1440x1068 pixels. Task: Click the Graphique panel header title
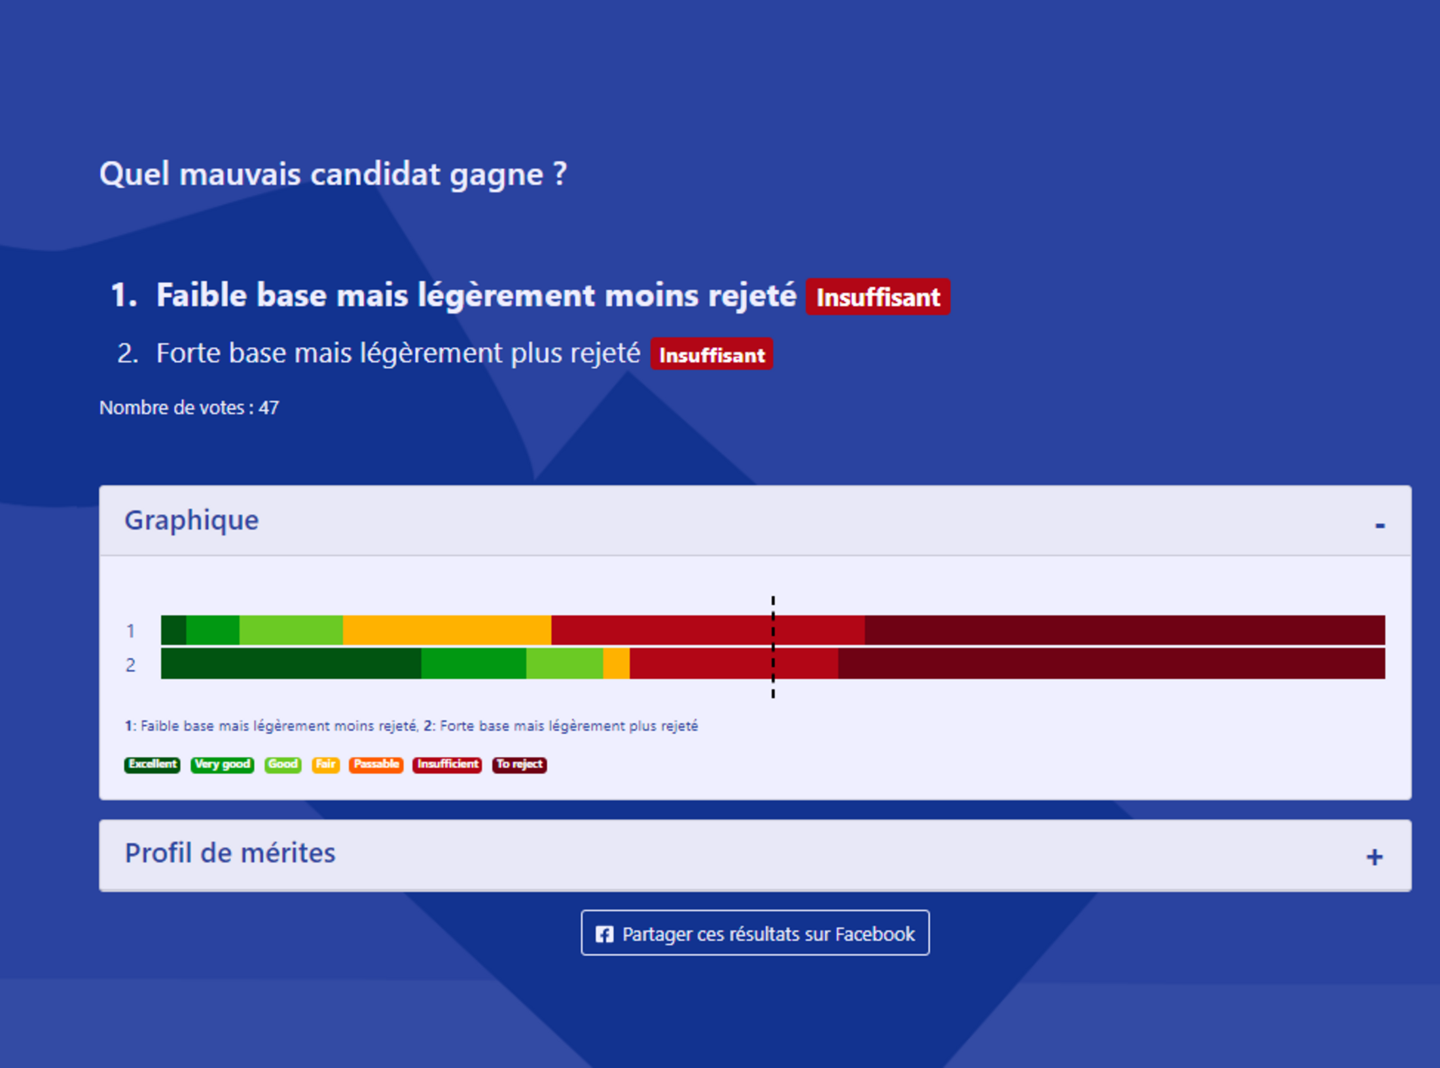pos(192,521)
